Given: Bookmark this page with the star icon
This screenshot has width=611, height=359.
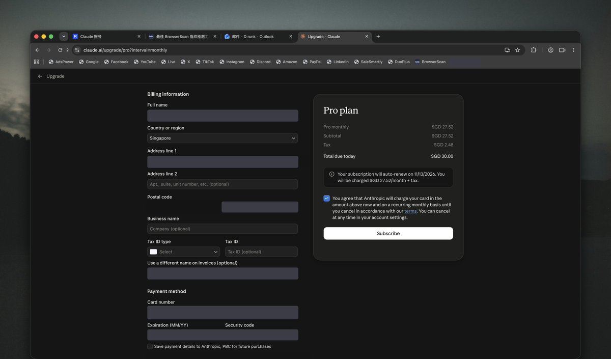Looking at the screenshot, I should pos(517,50).
